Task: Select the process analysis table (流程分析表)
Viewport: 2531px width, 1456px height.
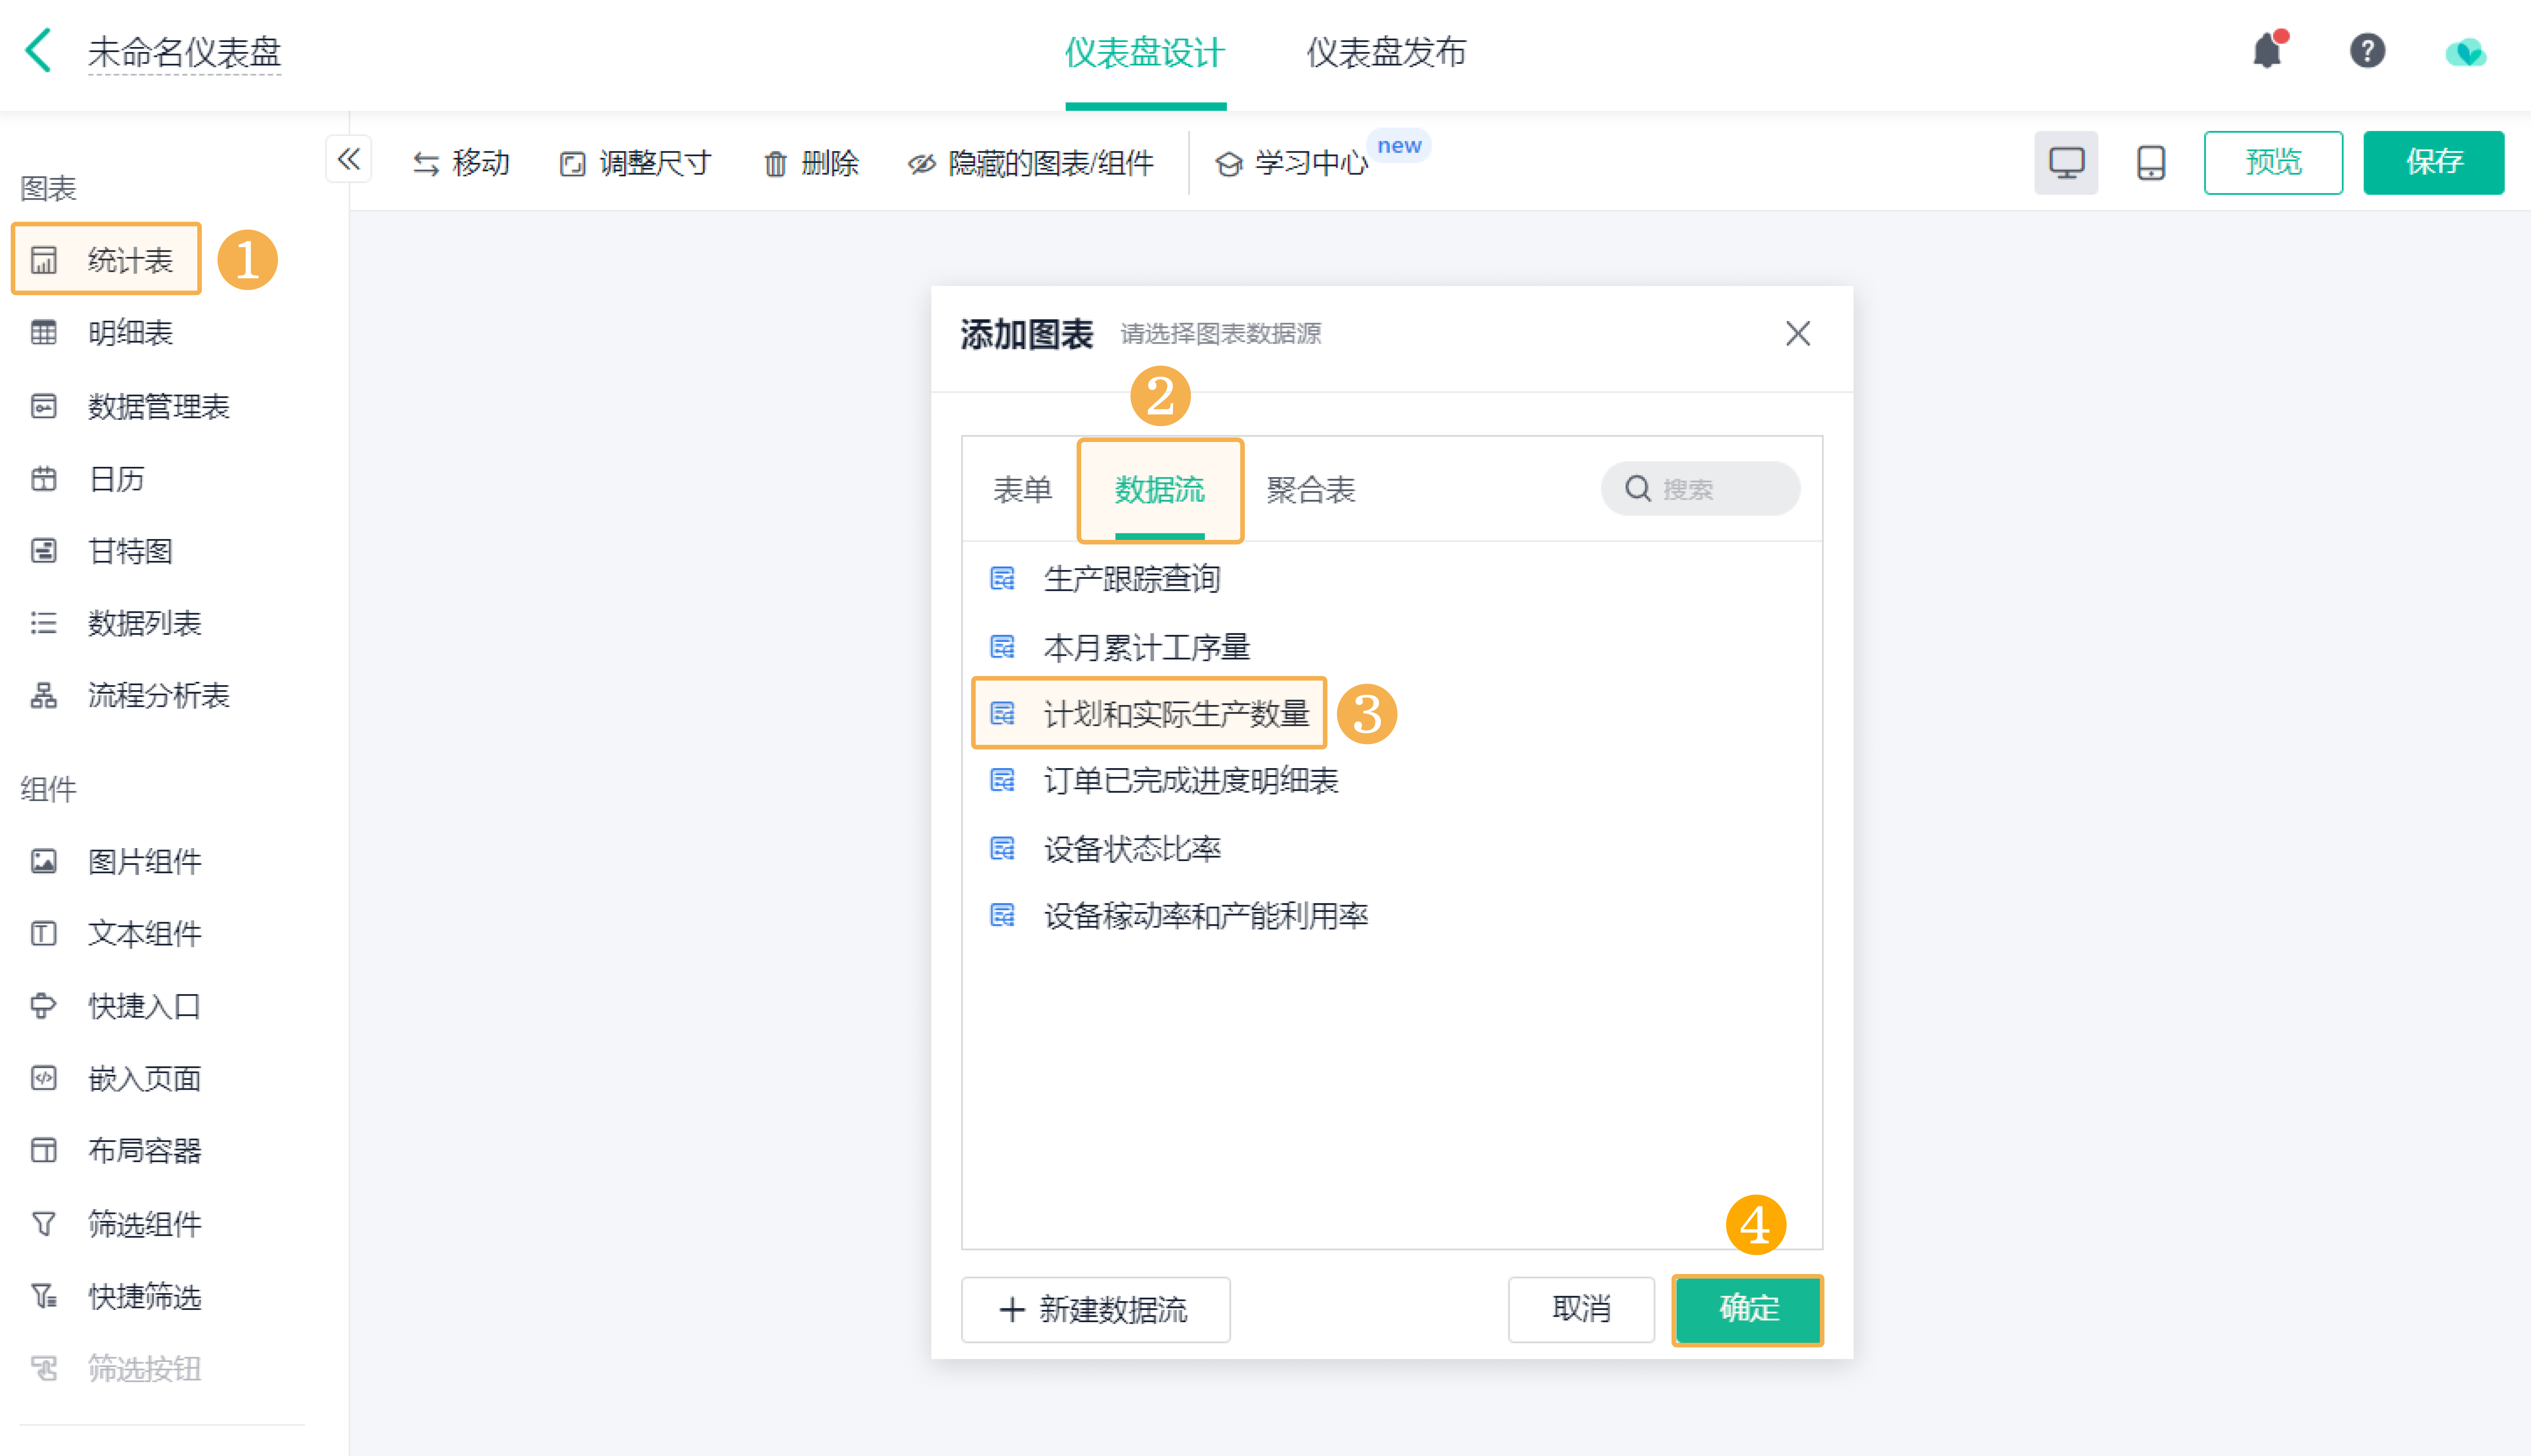Action: click(x=158, y=696)
